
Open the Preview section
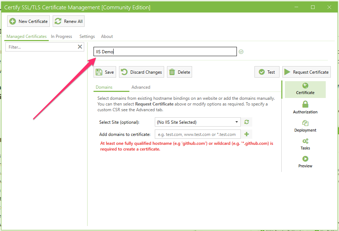pos(305,162)
